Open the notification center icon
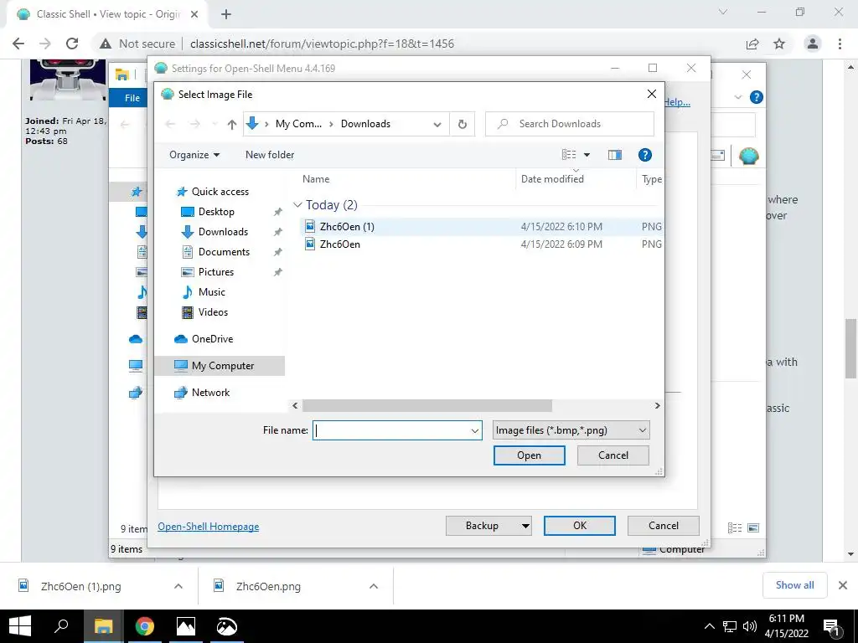Viewport: 858px width, 643px height. point(832,626)
